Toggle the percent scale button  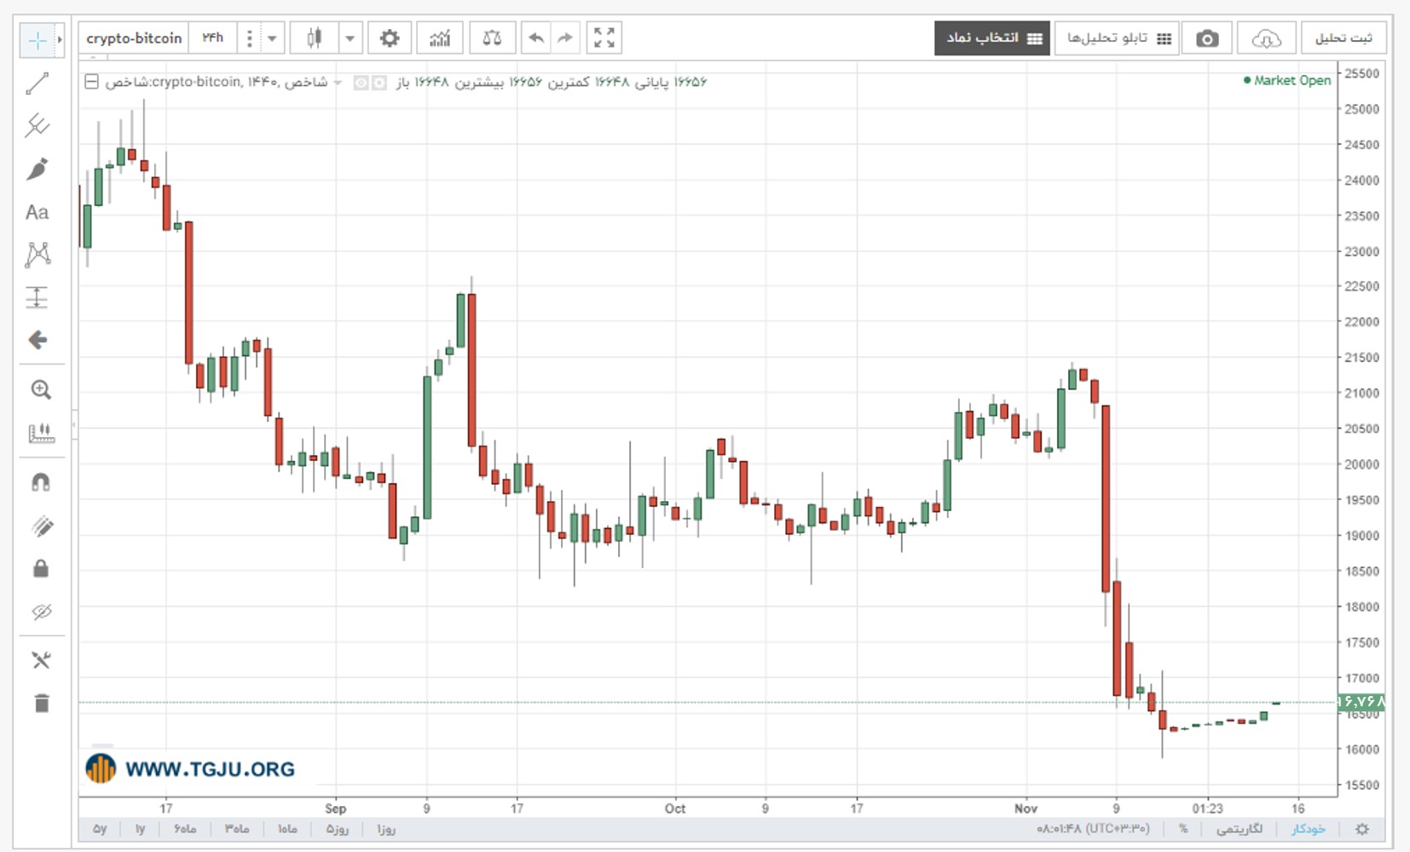(1183, 829)
